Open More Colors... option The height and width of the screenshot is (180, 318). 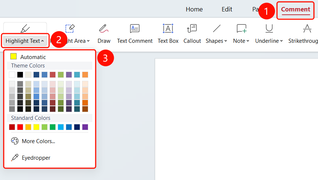(x=38, y=141)
